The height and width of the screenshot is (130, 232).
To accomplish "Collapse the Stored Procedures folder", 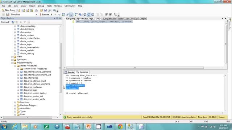I will [x=15, y=66].
